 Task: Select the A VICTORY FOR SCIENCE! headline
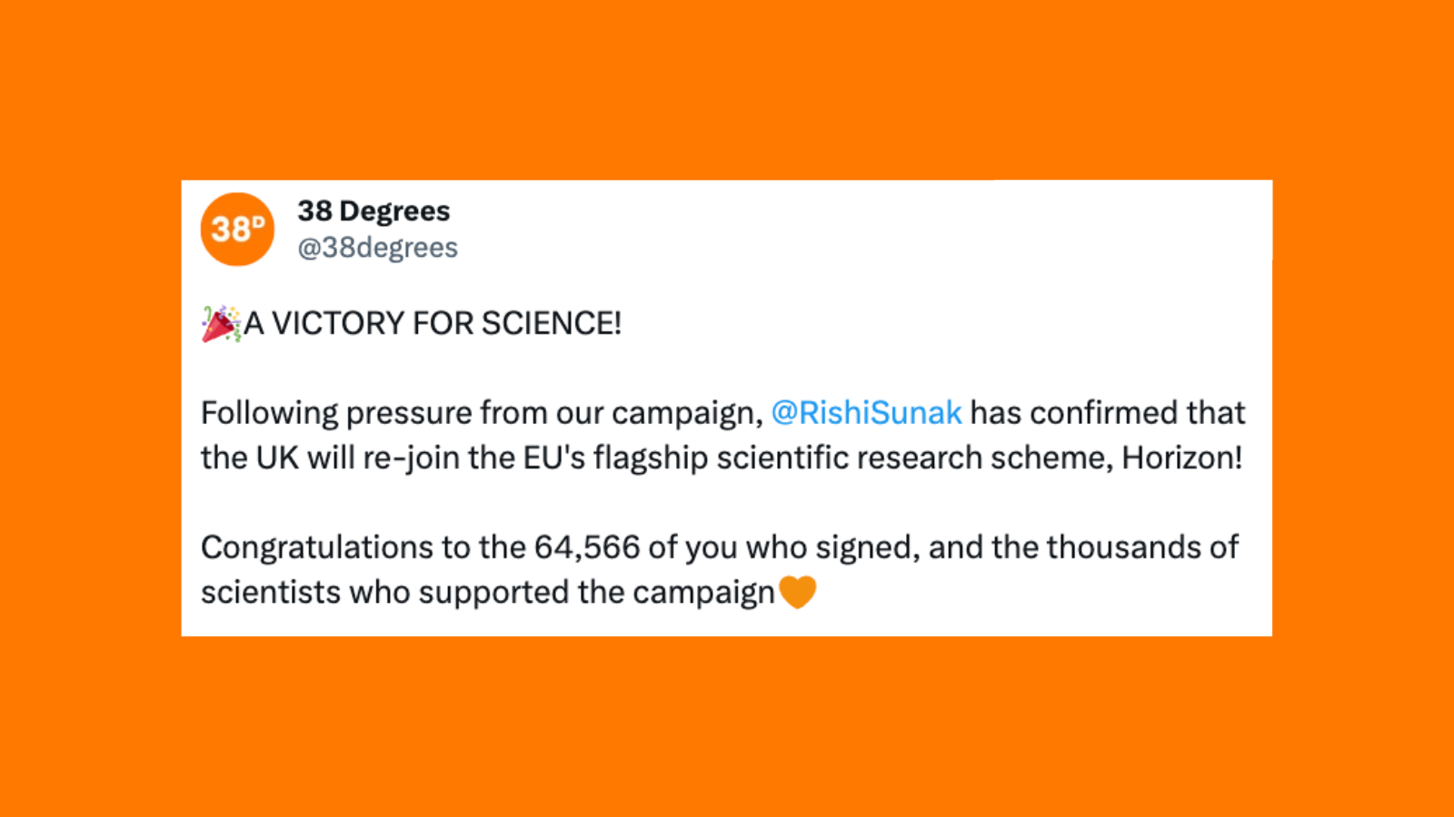(433, 323)
